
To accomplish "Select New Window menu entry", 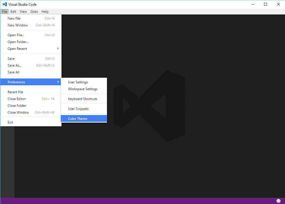I will click(31, 25).
